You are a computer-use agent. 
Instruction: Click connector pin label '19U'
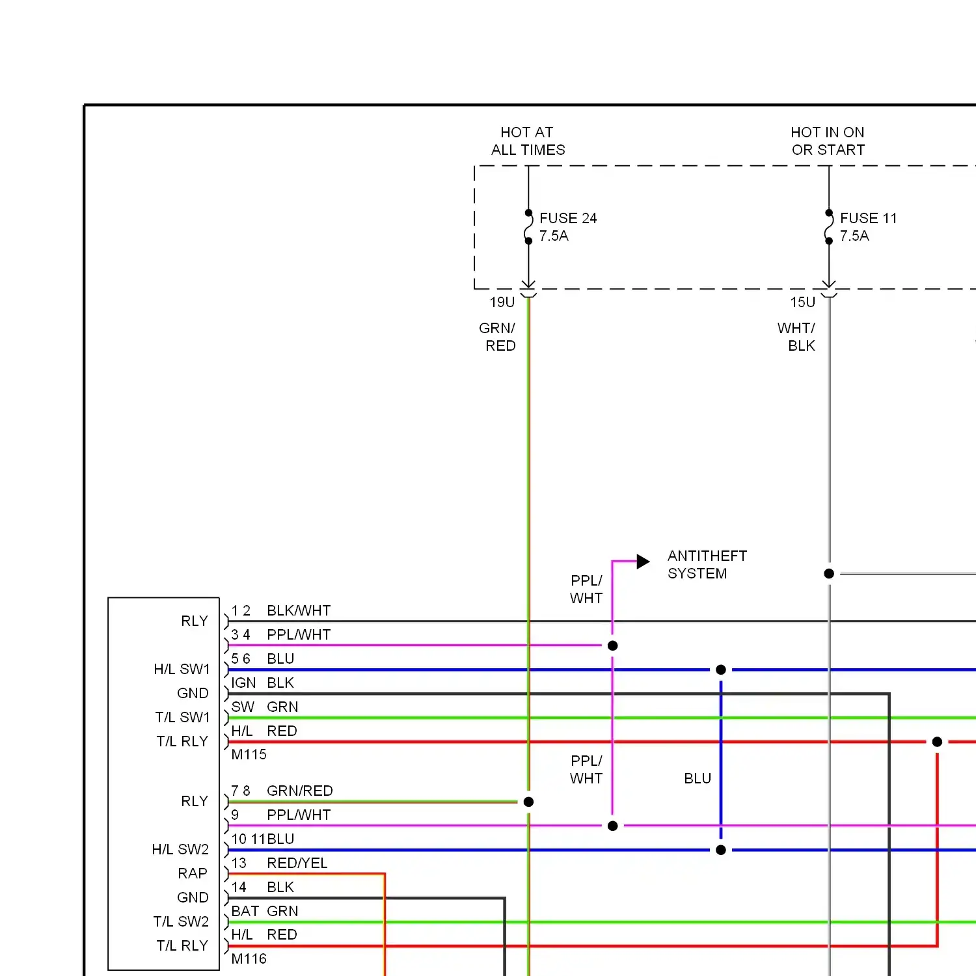(x=502, y=303)
